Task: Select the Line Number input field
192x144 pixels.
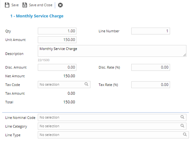Action: point(150,31)
